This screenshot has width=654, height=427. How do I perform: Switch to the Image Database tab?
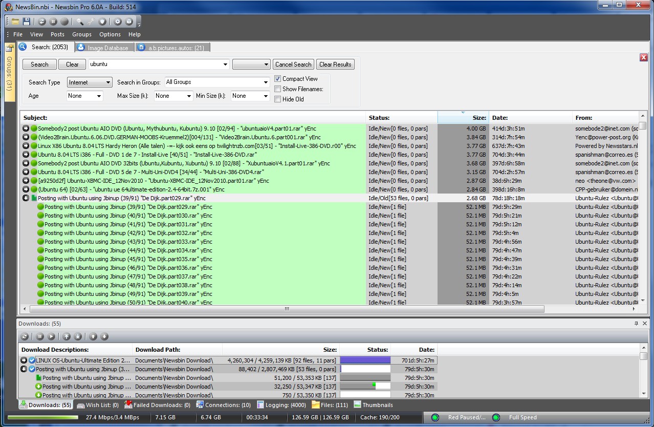point(104,48)
